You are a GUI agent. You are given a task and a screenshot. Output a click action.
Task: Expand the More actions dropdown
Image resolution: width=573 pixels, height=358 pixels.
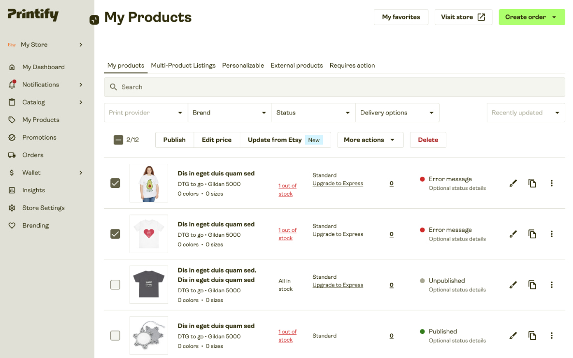pos(370,140)
